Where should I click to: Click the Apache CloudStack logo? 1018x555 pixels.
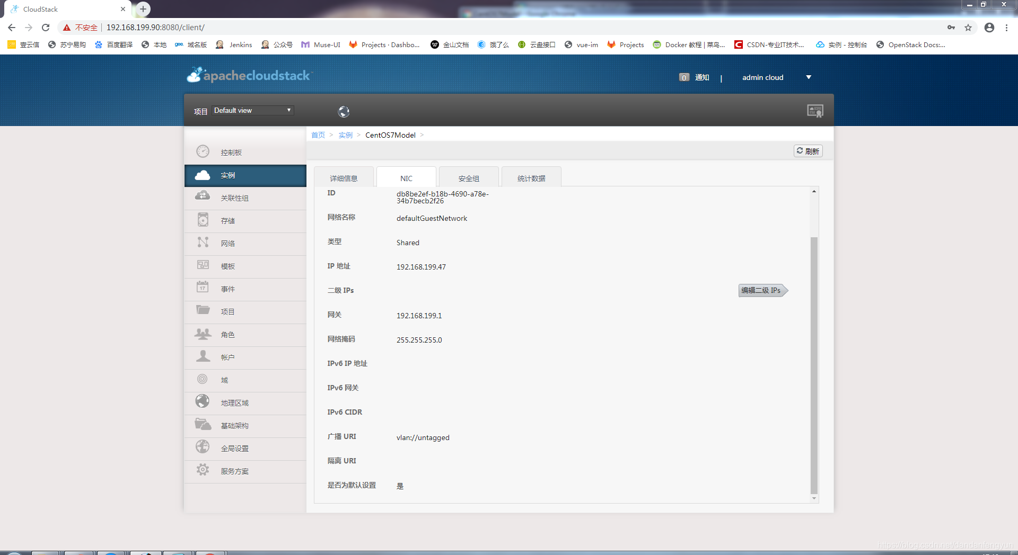[x=249, y=75]
